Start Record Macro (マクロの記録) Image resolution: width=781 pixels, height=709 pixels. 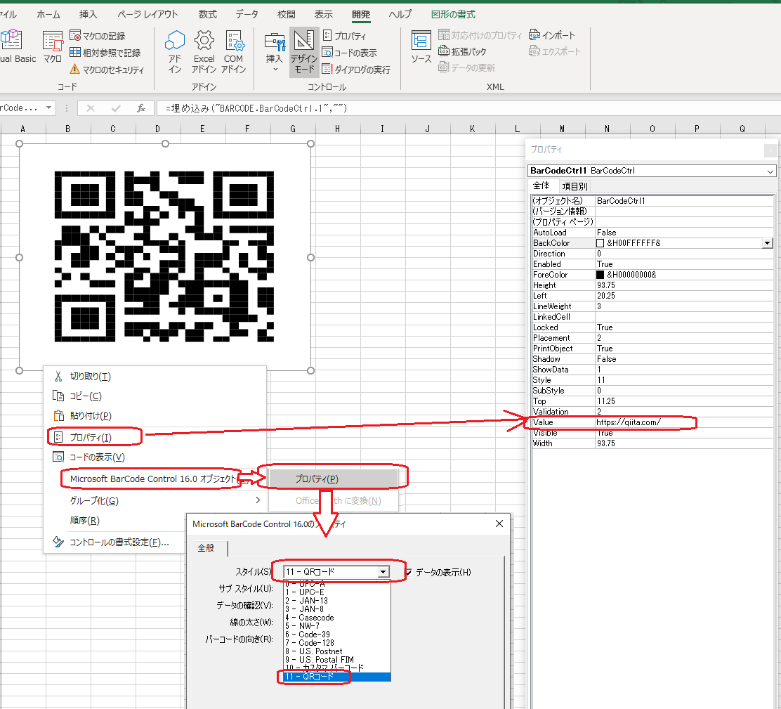(x=98, y=36)
